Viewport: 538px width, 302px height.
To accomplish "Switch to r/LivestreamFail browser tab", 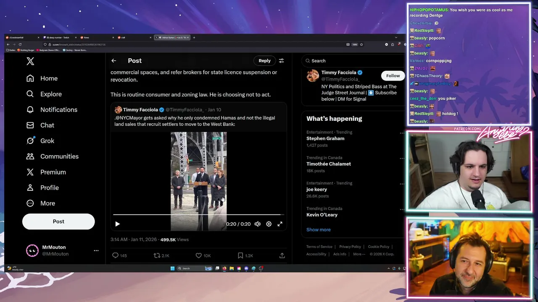I will click(x=22, y=37).
